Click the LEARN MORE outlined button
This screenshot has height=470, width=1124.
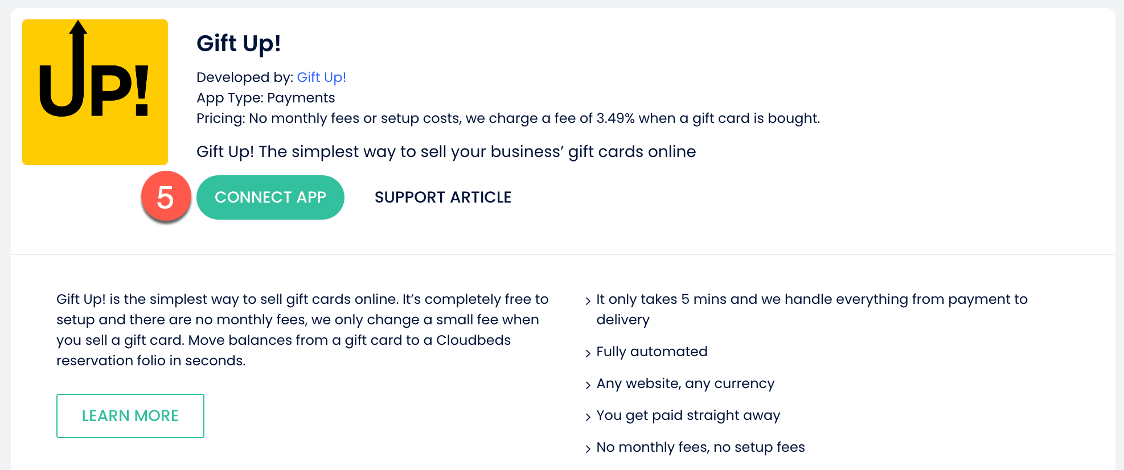[x=130, y=416]
